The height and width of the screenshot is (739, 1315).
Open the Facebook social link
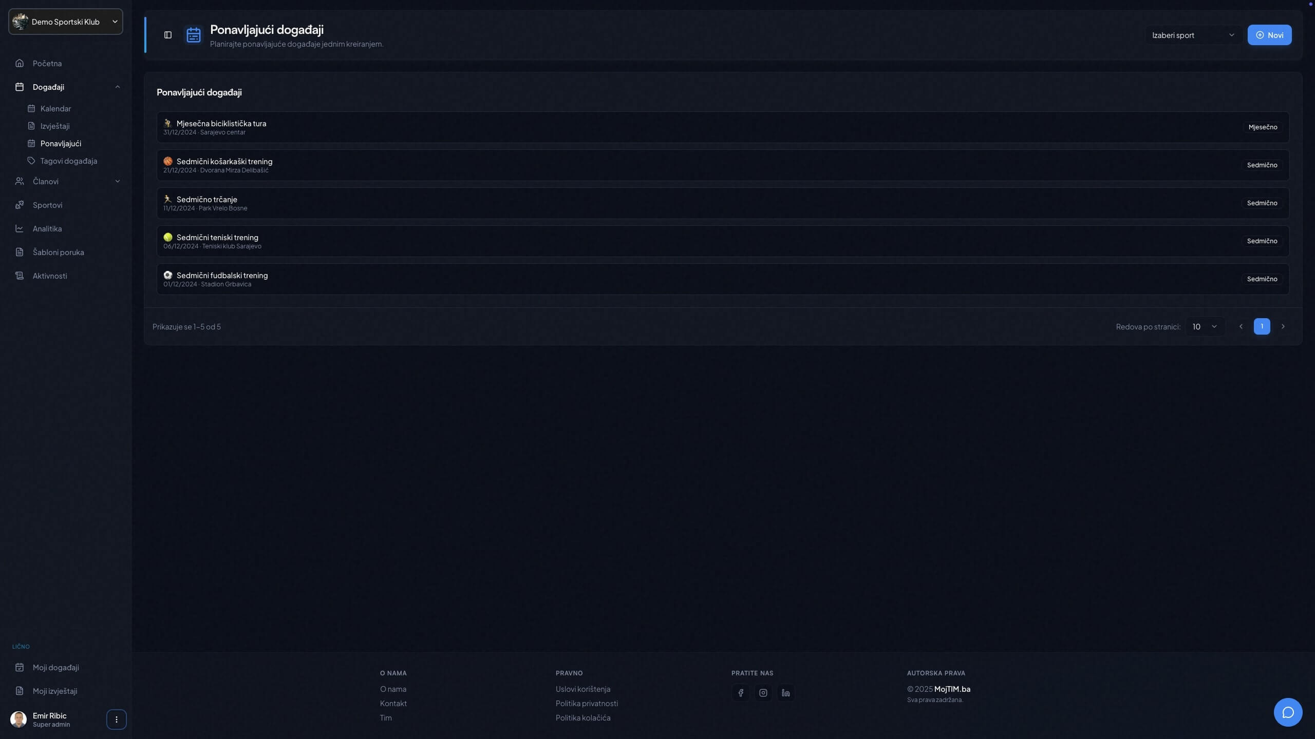tap(740, 693)
